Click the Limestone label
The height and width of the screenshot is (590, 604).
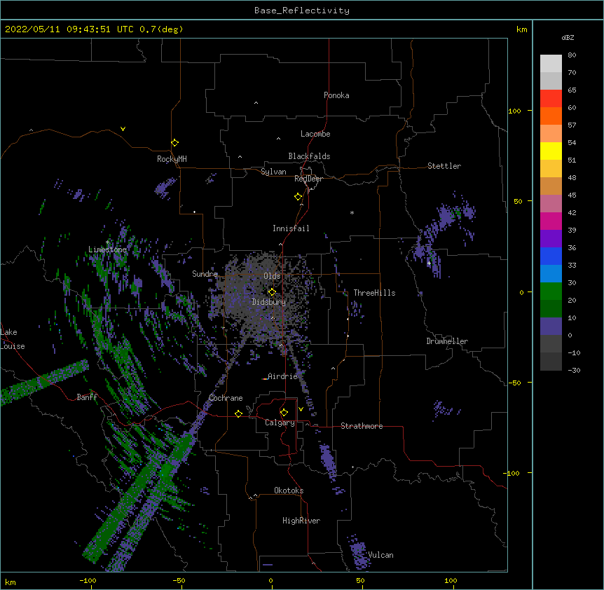(x=107, y=249)
